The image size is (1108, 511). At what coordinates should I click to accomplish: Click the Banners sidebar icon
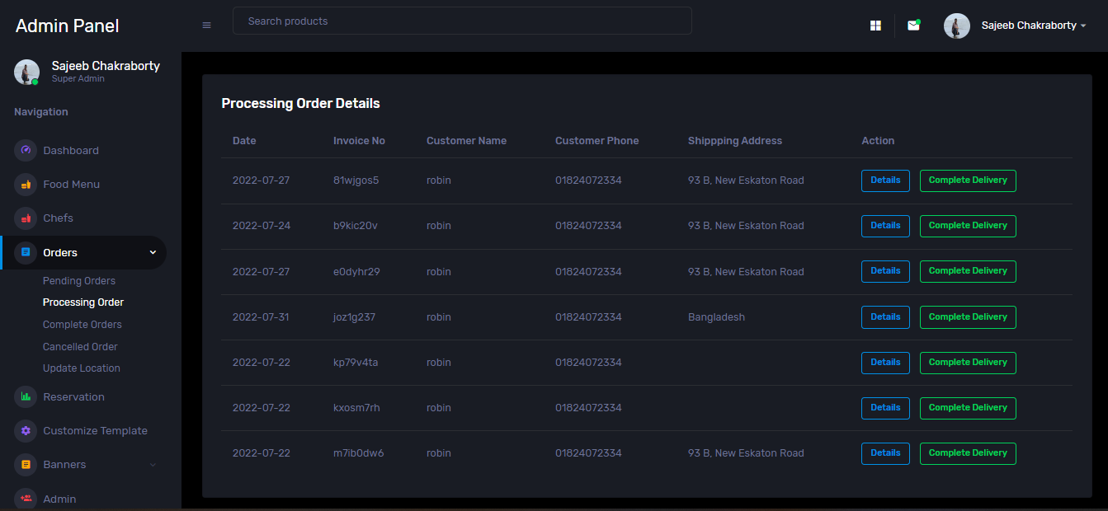pos(26,464)
